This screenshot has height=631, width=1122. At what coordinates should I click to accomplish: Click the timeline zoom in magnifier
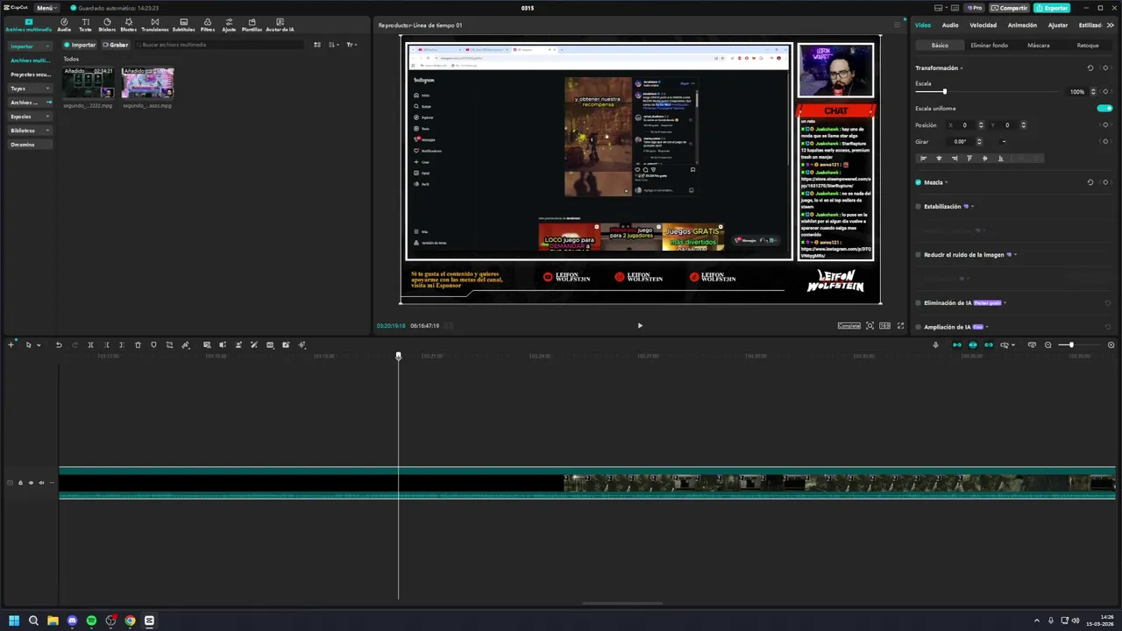click(x=1111, y=344)
